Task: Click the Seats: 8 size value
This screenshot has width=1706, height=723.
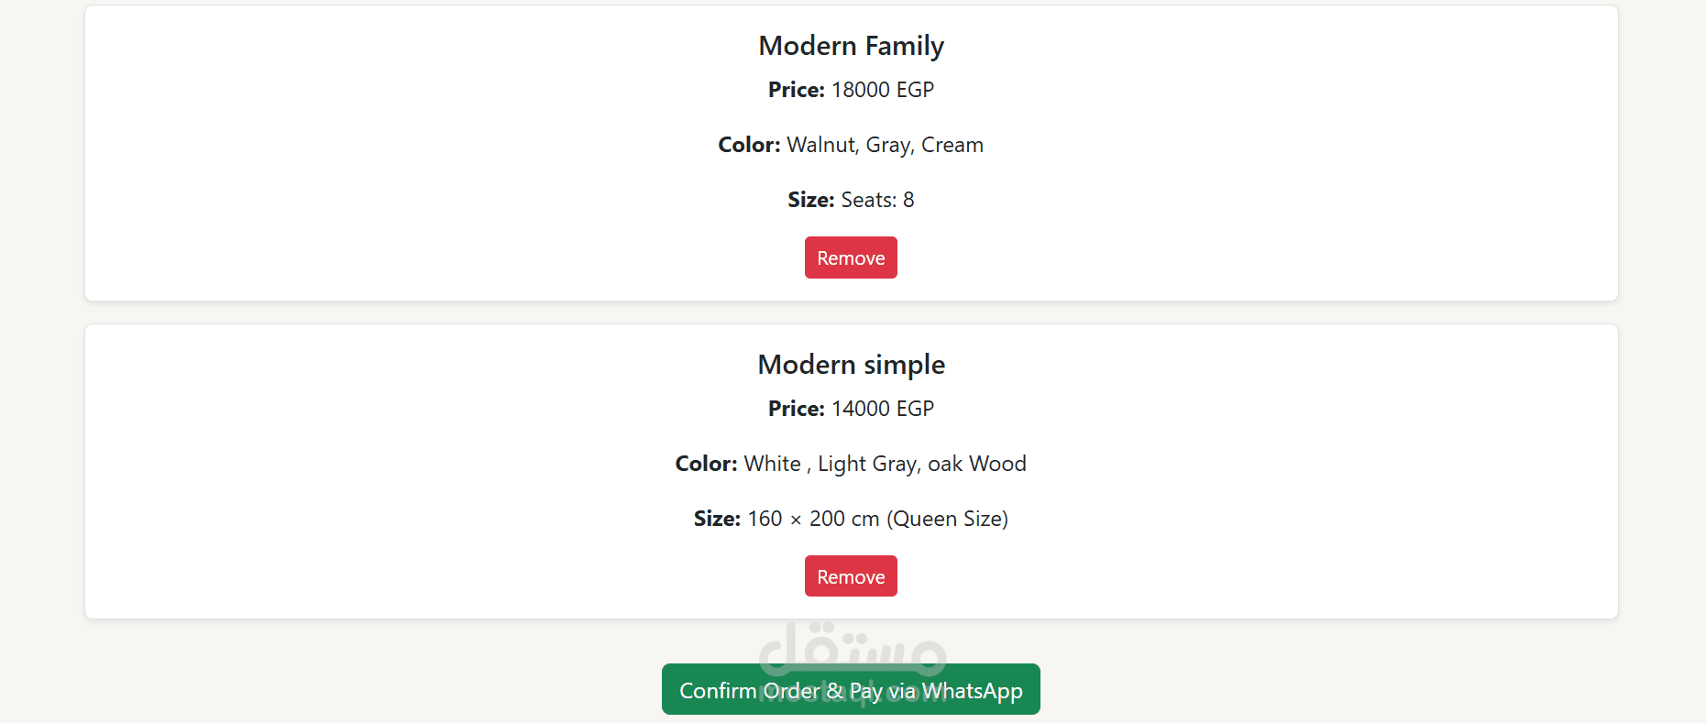Action: tap(877, 200)
